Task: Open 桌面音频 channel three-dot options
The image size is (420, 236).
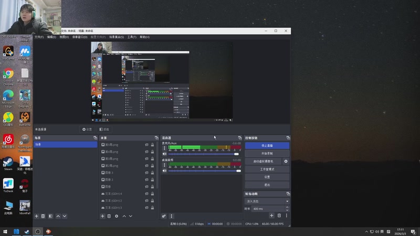Action: (x=164, y=165)
